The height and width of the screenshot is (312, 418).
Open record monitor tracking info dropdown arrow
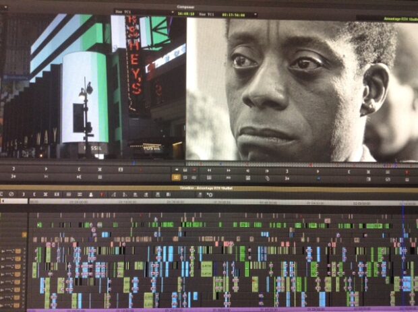point(255,14)
